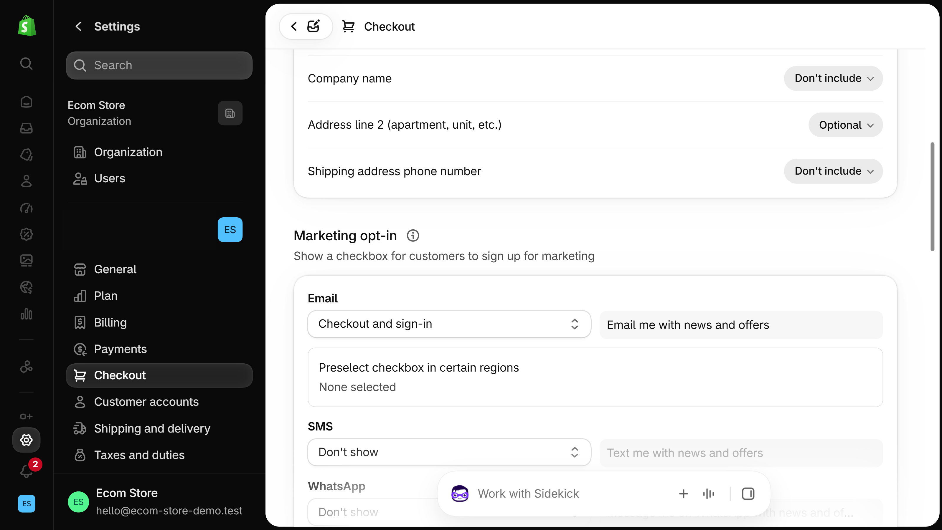Viewport: 942px width, 530px height.
Task: Open Shipping address phone number dropdown
Action: pyautogui.click(x=833, y=171)
